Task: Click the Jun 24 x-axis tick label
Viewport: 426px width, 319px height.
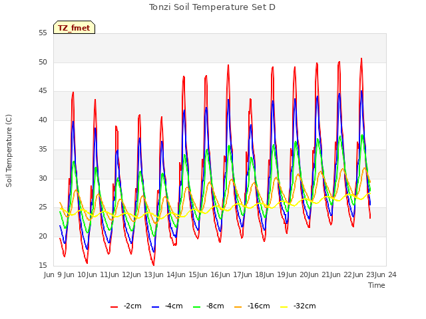Action: (386, 275)
